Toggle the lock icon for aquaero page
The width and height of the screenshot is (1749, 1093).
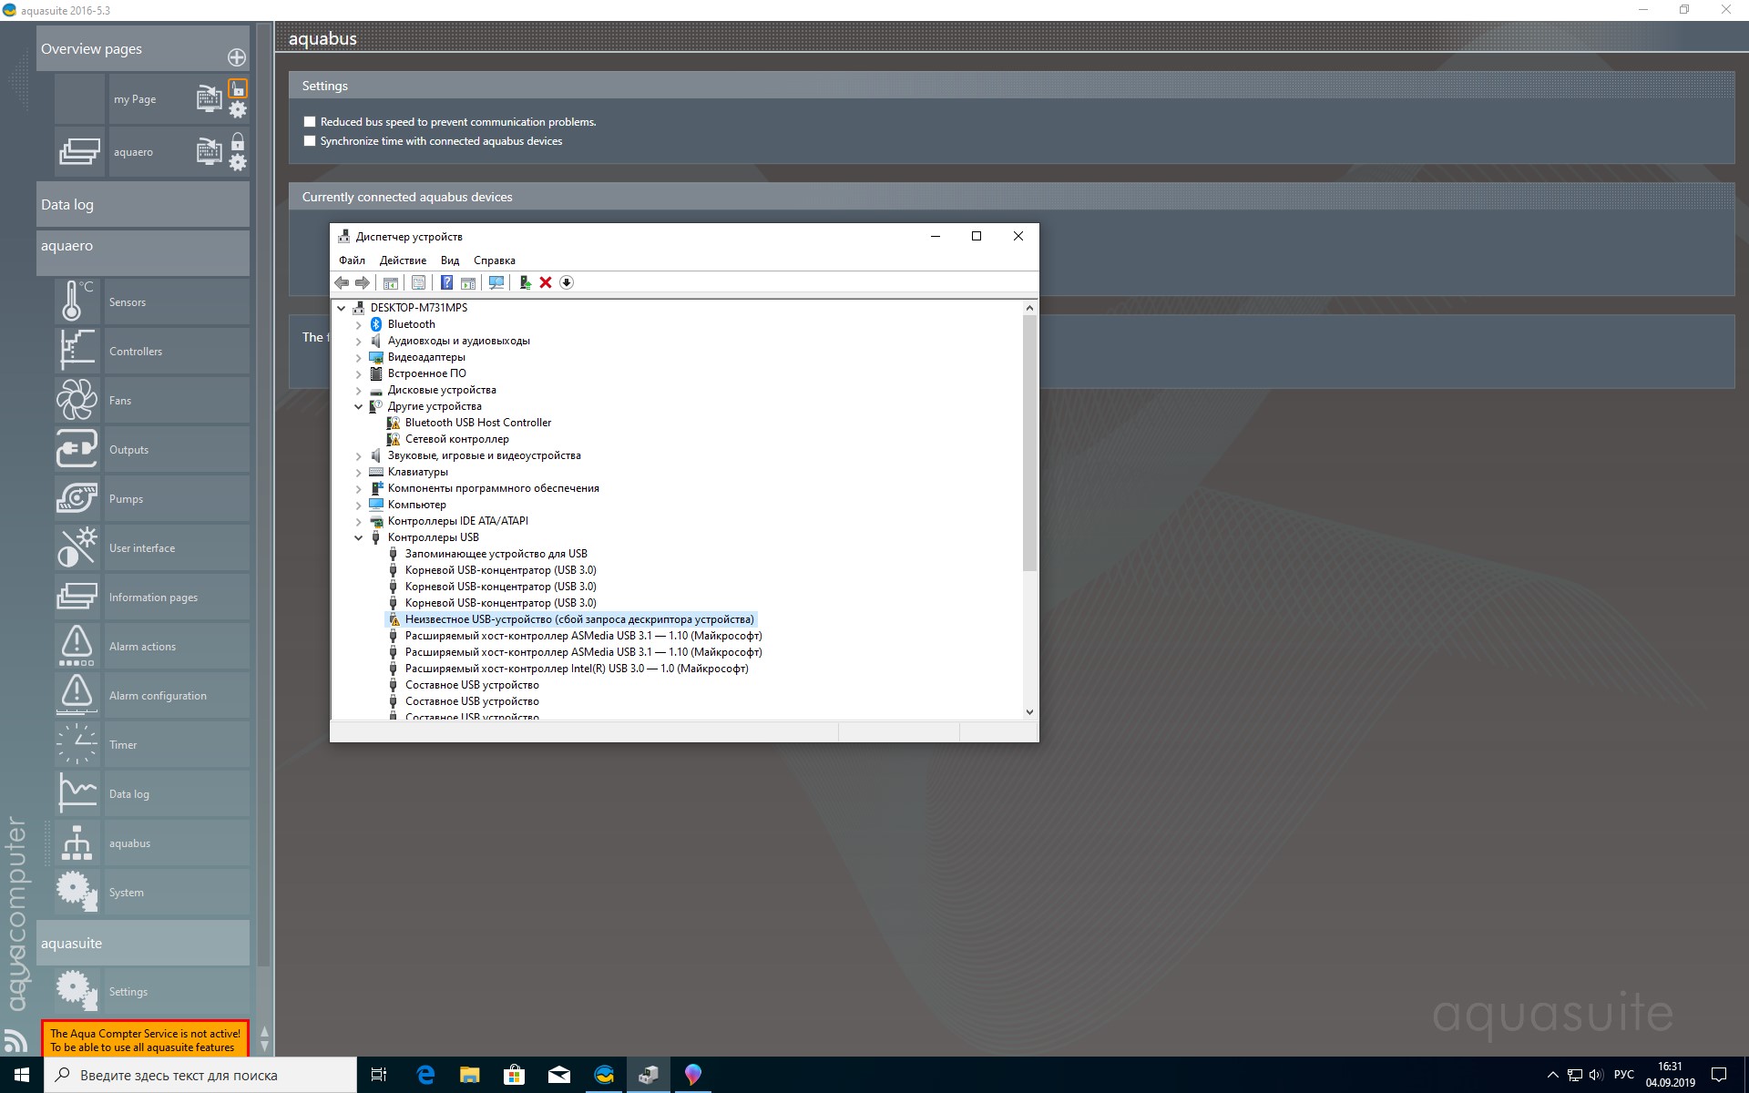click(238, 142)
